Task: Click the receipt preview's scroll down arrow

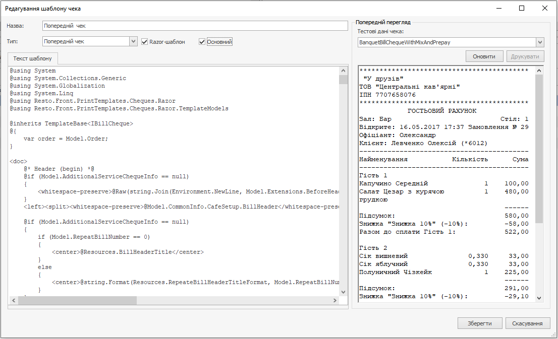Action: 539,298
